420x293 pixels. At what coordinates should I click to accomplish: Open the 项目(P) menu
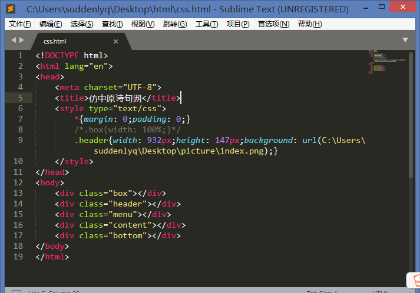pos(238,24)
